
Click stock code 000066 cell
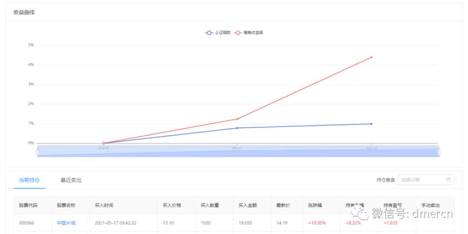pos(27,223)
